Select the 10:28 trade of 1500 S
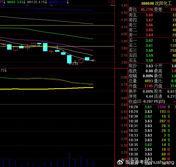This screenshot has height=167, width=176. coord(152,107)
